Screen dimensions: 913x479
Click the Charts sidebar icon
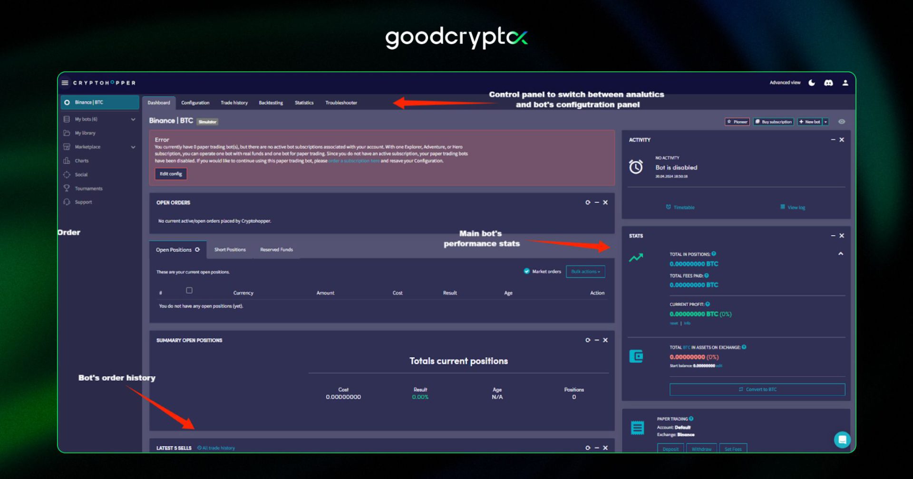pyautogui.click(x=67, y=161)
